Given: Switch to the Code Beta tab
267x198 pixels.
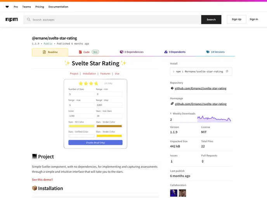Looking at the screenshot, I should [x=89, y=52].
